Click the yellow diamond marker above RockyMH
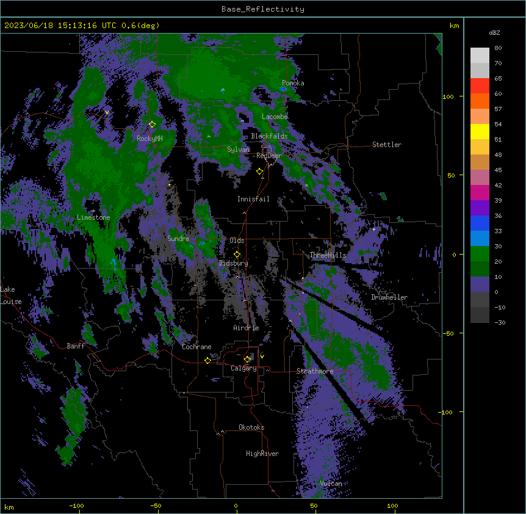 point(153,124)
